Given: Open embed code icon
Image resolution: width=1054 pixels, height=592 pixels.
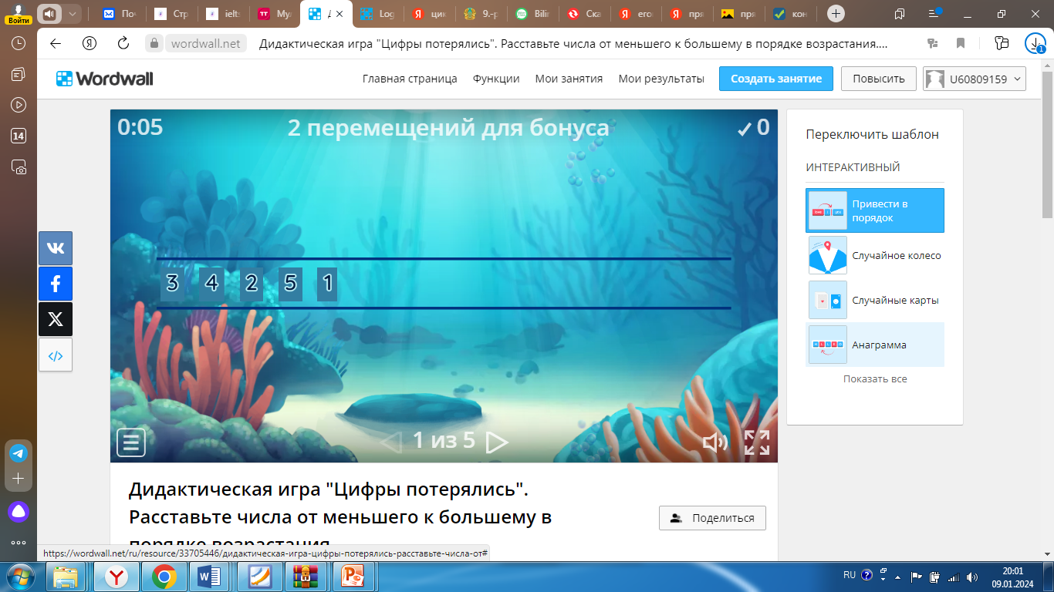Looking at the screenshot, I should pyautogui.click(x=56, y=355).
